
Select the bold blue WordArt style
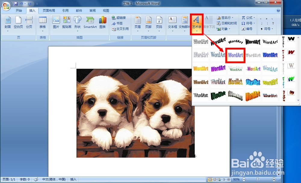270,55
